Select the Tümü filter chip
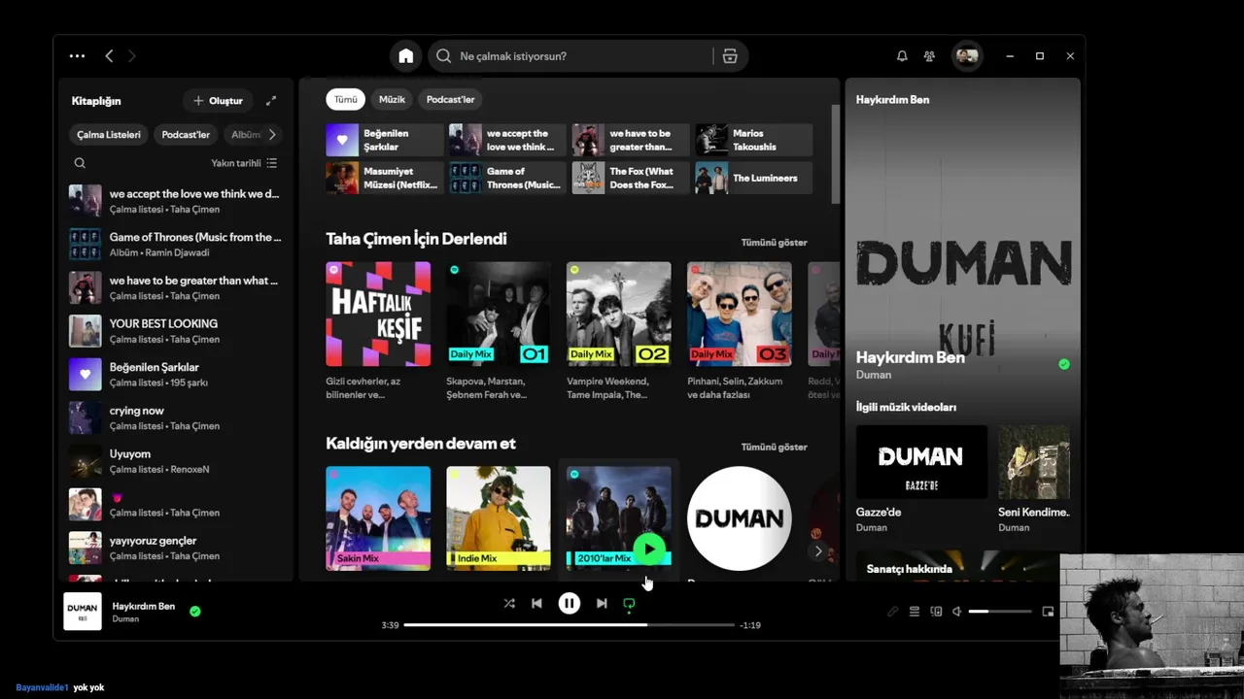 [346, 99]
